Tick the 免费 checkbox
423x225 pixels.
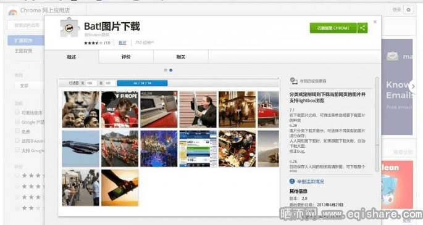[x=17, y=131]
